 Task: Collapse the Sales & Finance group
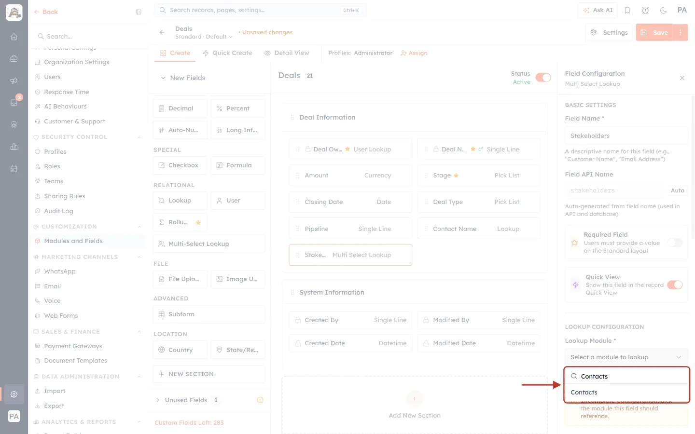tap(139, 332)
